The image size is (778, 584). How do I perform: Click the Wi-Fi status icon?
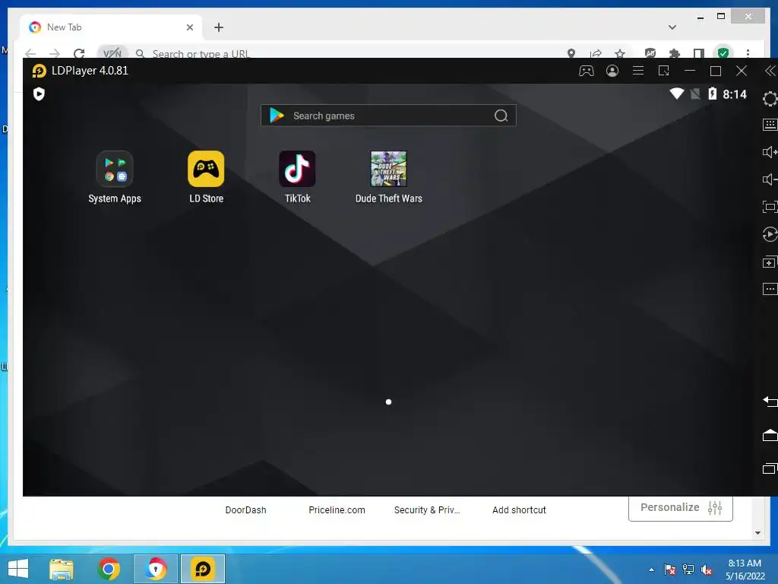pyautogui.click(x=677, y=94)
